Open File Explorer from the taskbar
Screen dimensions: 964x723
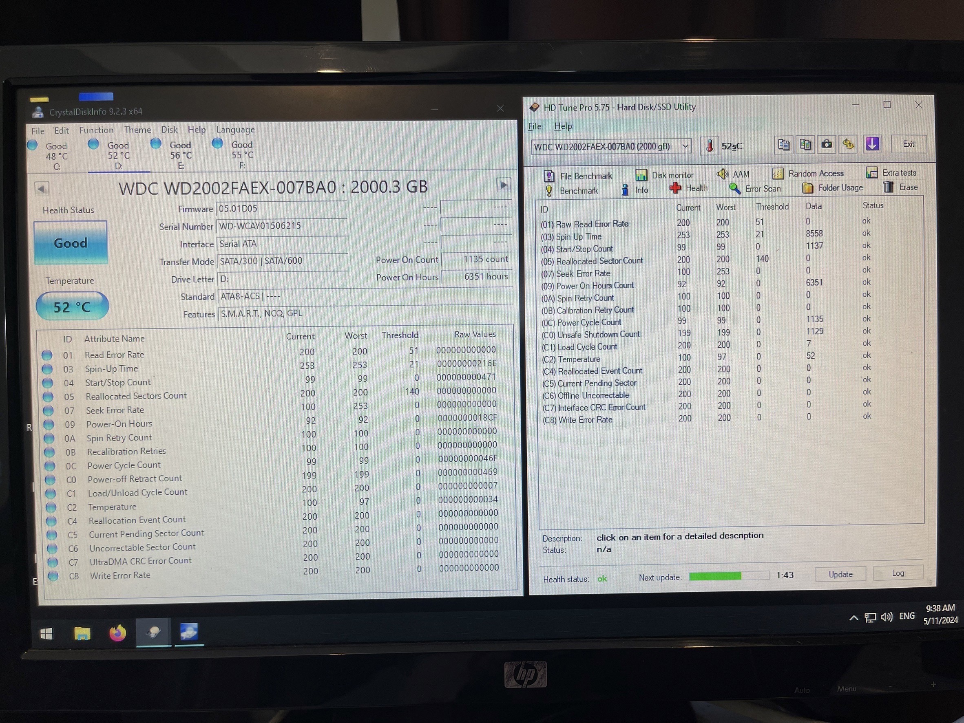[82, 633]
